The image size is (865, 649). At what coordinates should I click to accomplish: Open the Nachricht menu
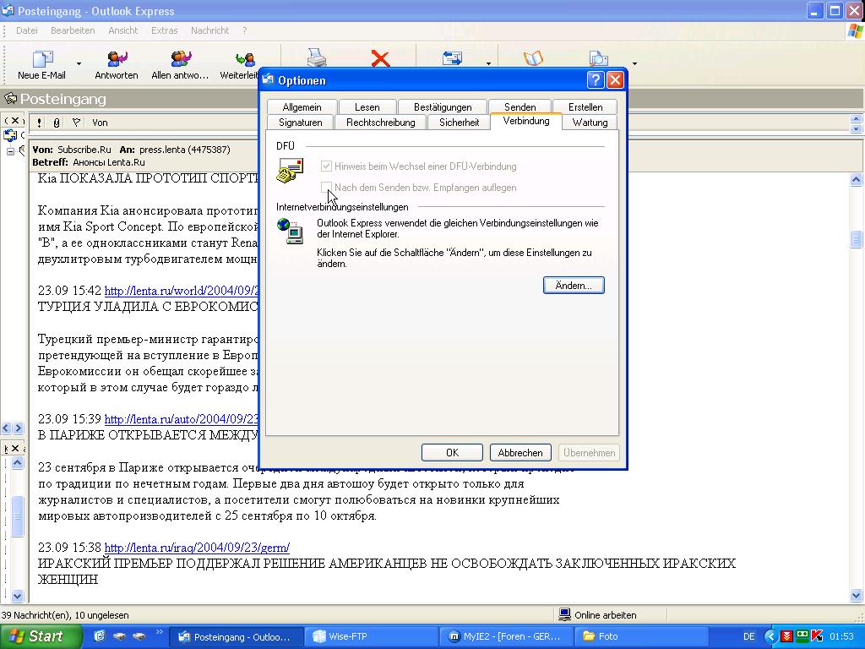pyautogui.click(x=209, y=30)
